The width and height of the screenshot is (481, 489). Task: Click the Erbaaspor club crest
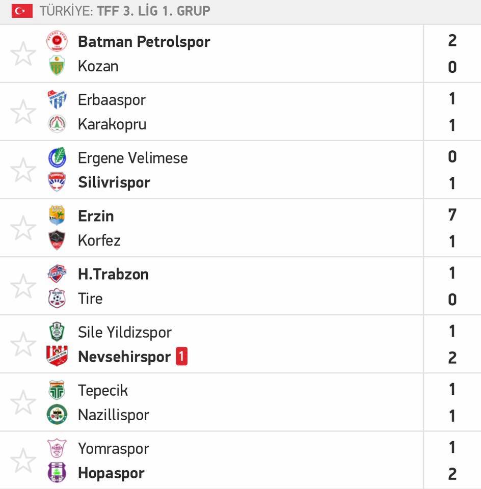point(57,99)
